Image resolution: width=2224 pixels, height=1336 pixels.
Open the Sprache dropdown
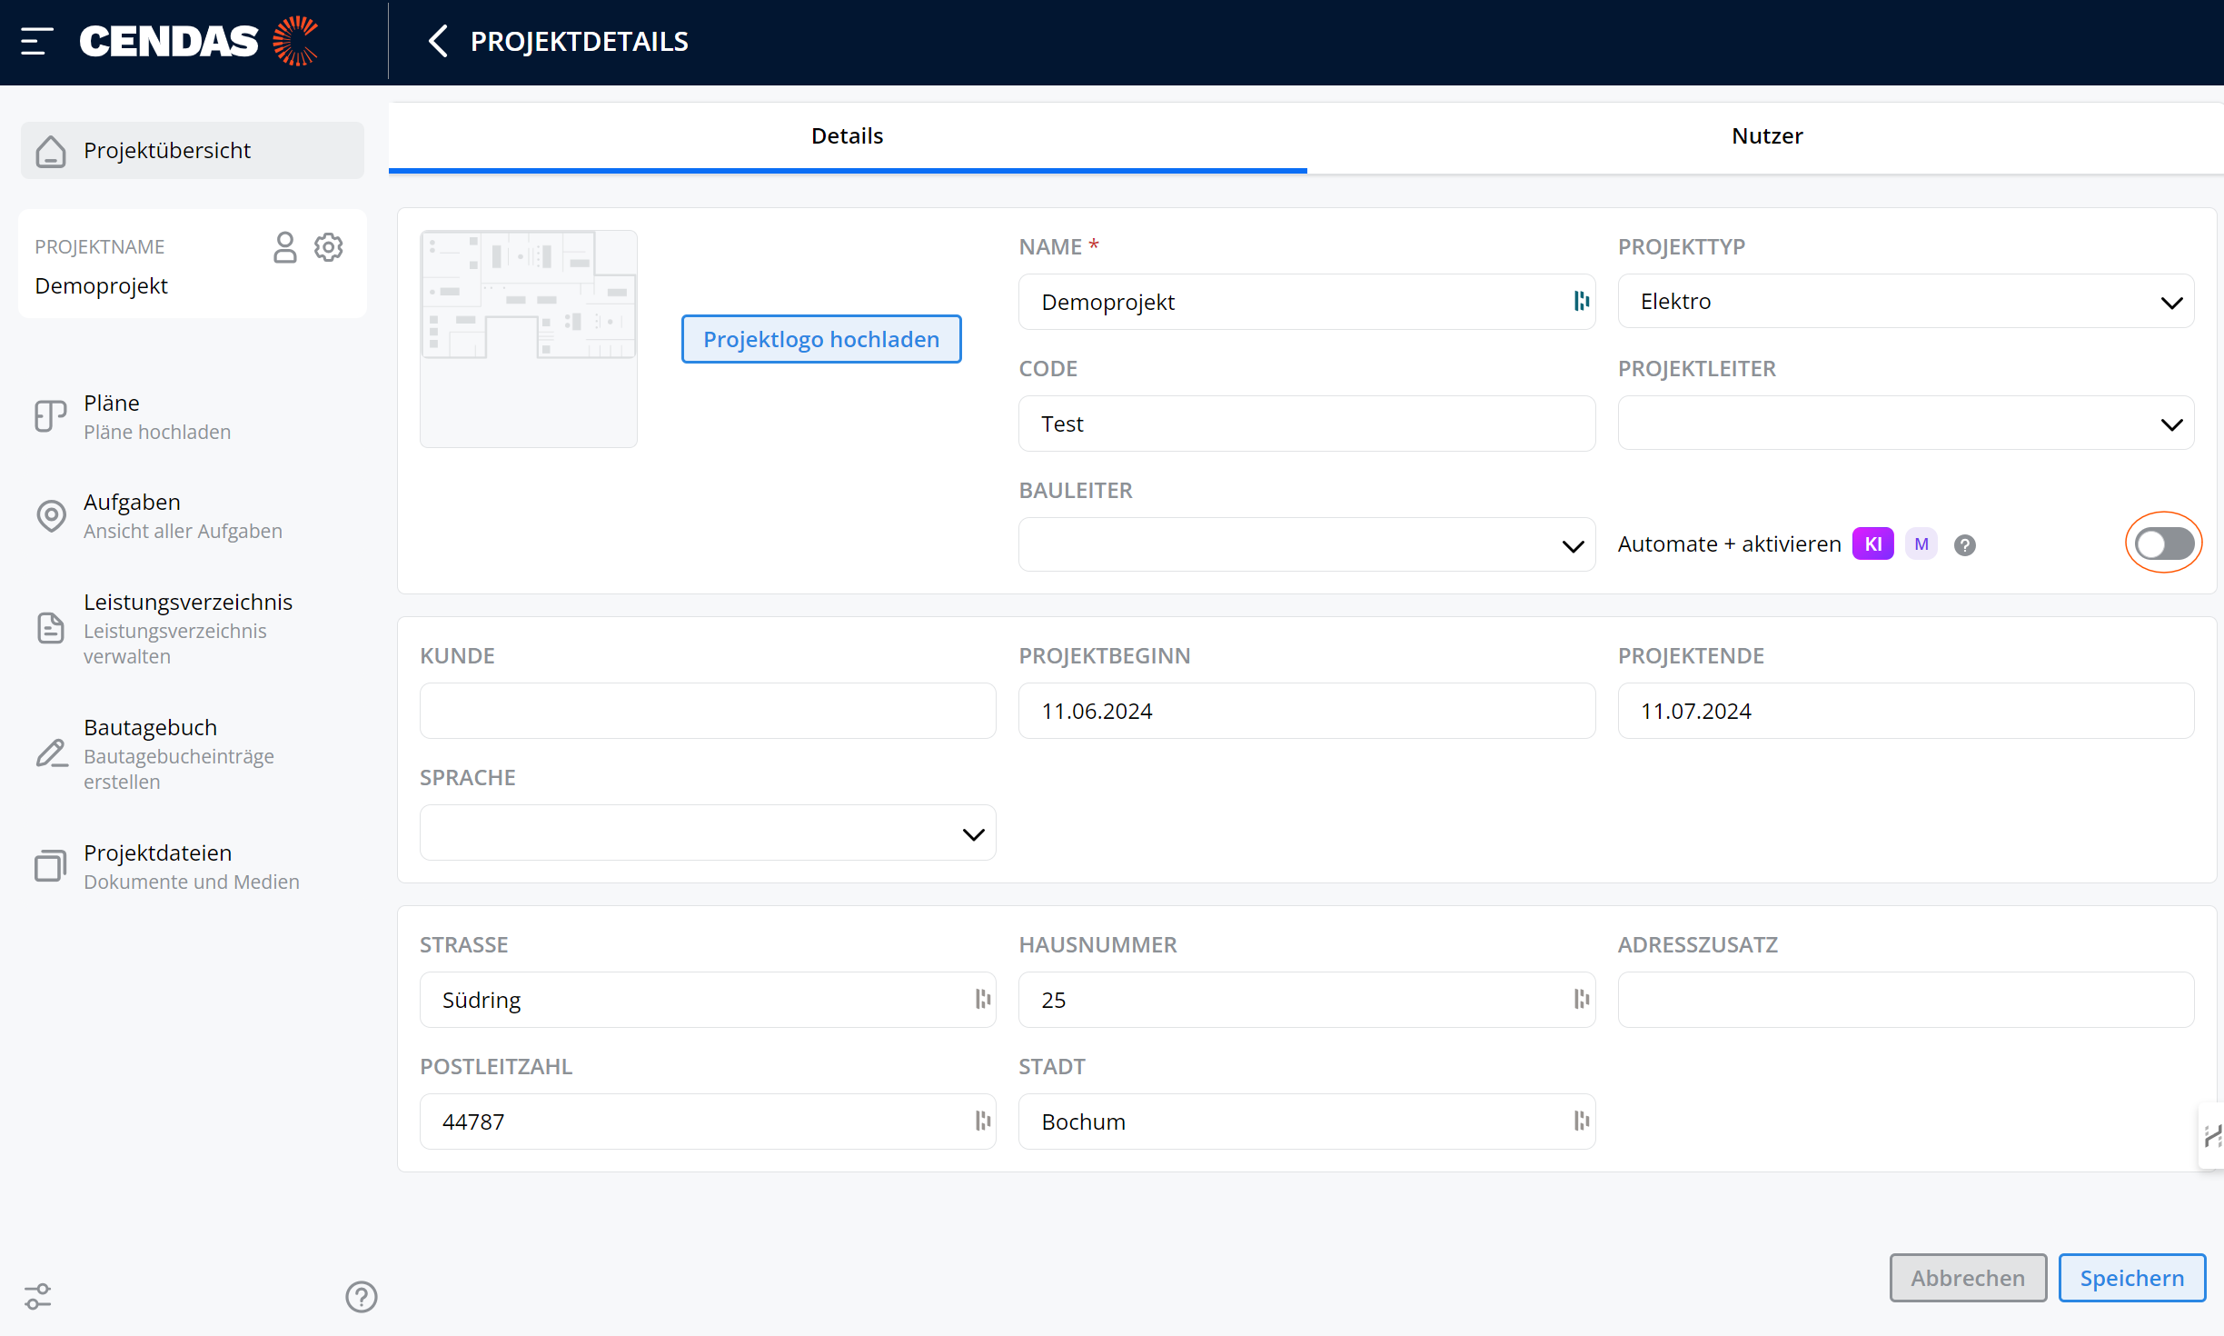coord(708,833)
